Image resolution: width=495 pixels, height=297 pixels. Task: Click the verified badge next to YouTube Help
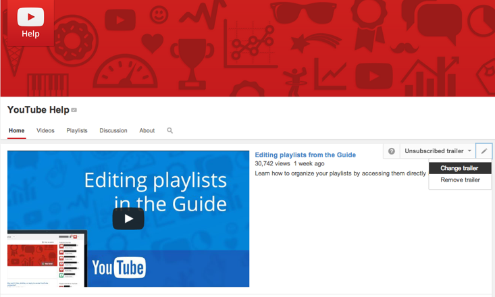click(x=74, y=110)
